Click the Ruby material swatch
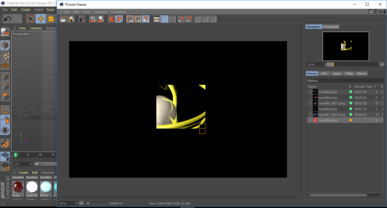The image size is (387, 208). (x=18, y=187)
